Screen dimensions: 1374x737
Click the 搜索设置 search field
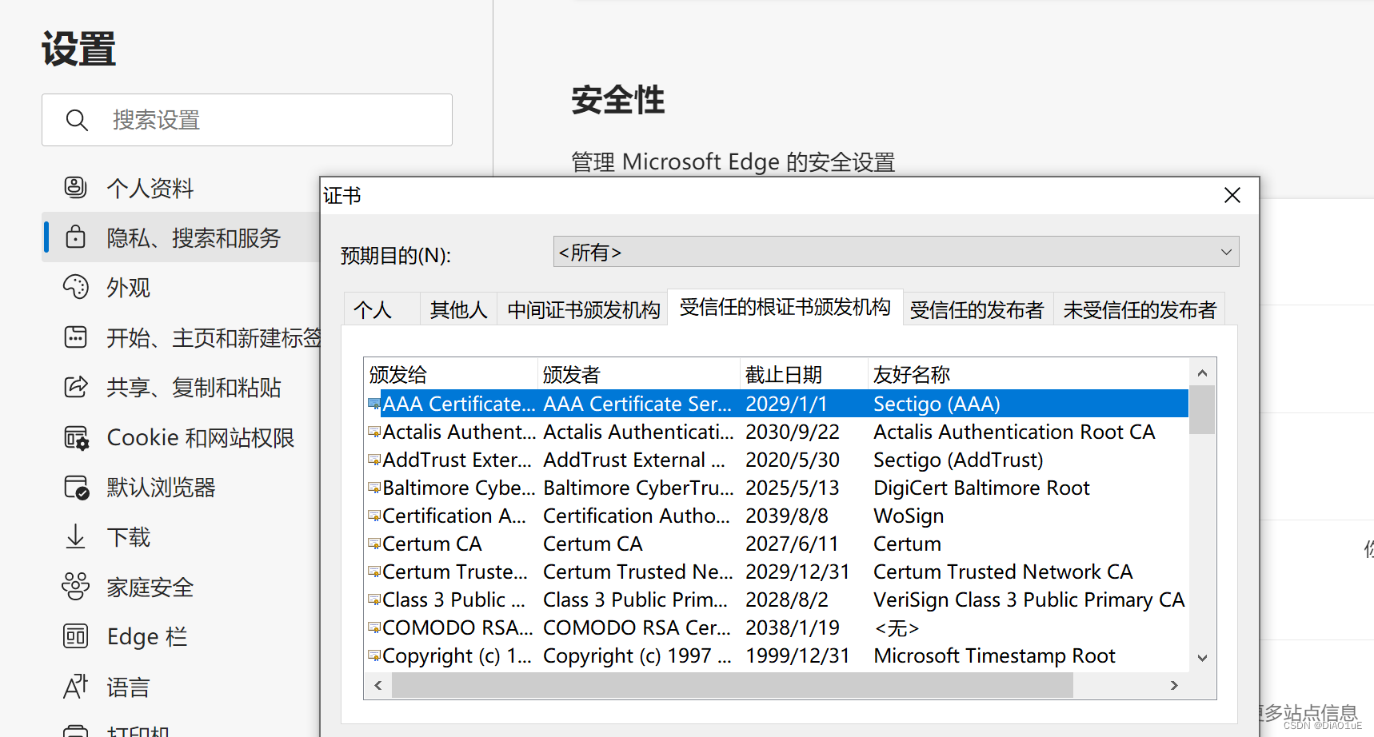[247, 120]
